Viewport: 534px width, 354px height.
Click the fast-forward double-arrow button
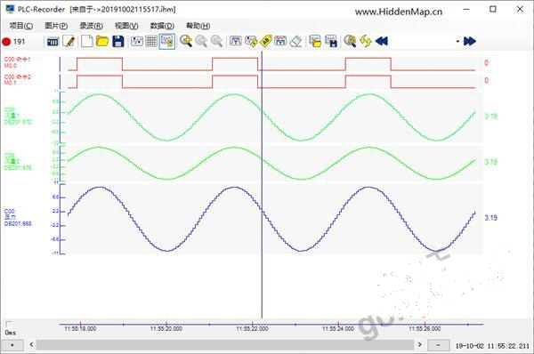click(x=470, y=41)
